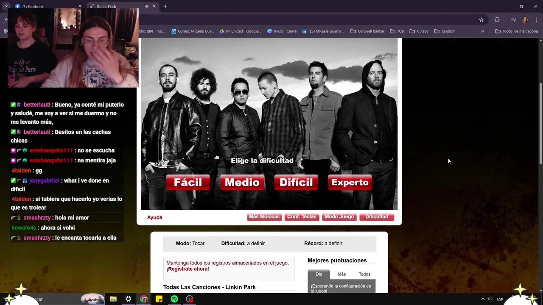Image resolution: width=543 pixels, height=305 pixels.
Task: Open the Correo: Micaela bookmark
Action: pos(193,31)
